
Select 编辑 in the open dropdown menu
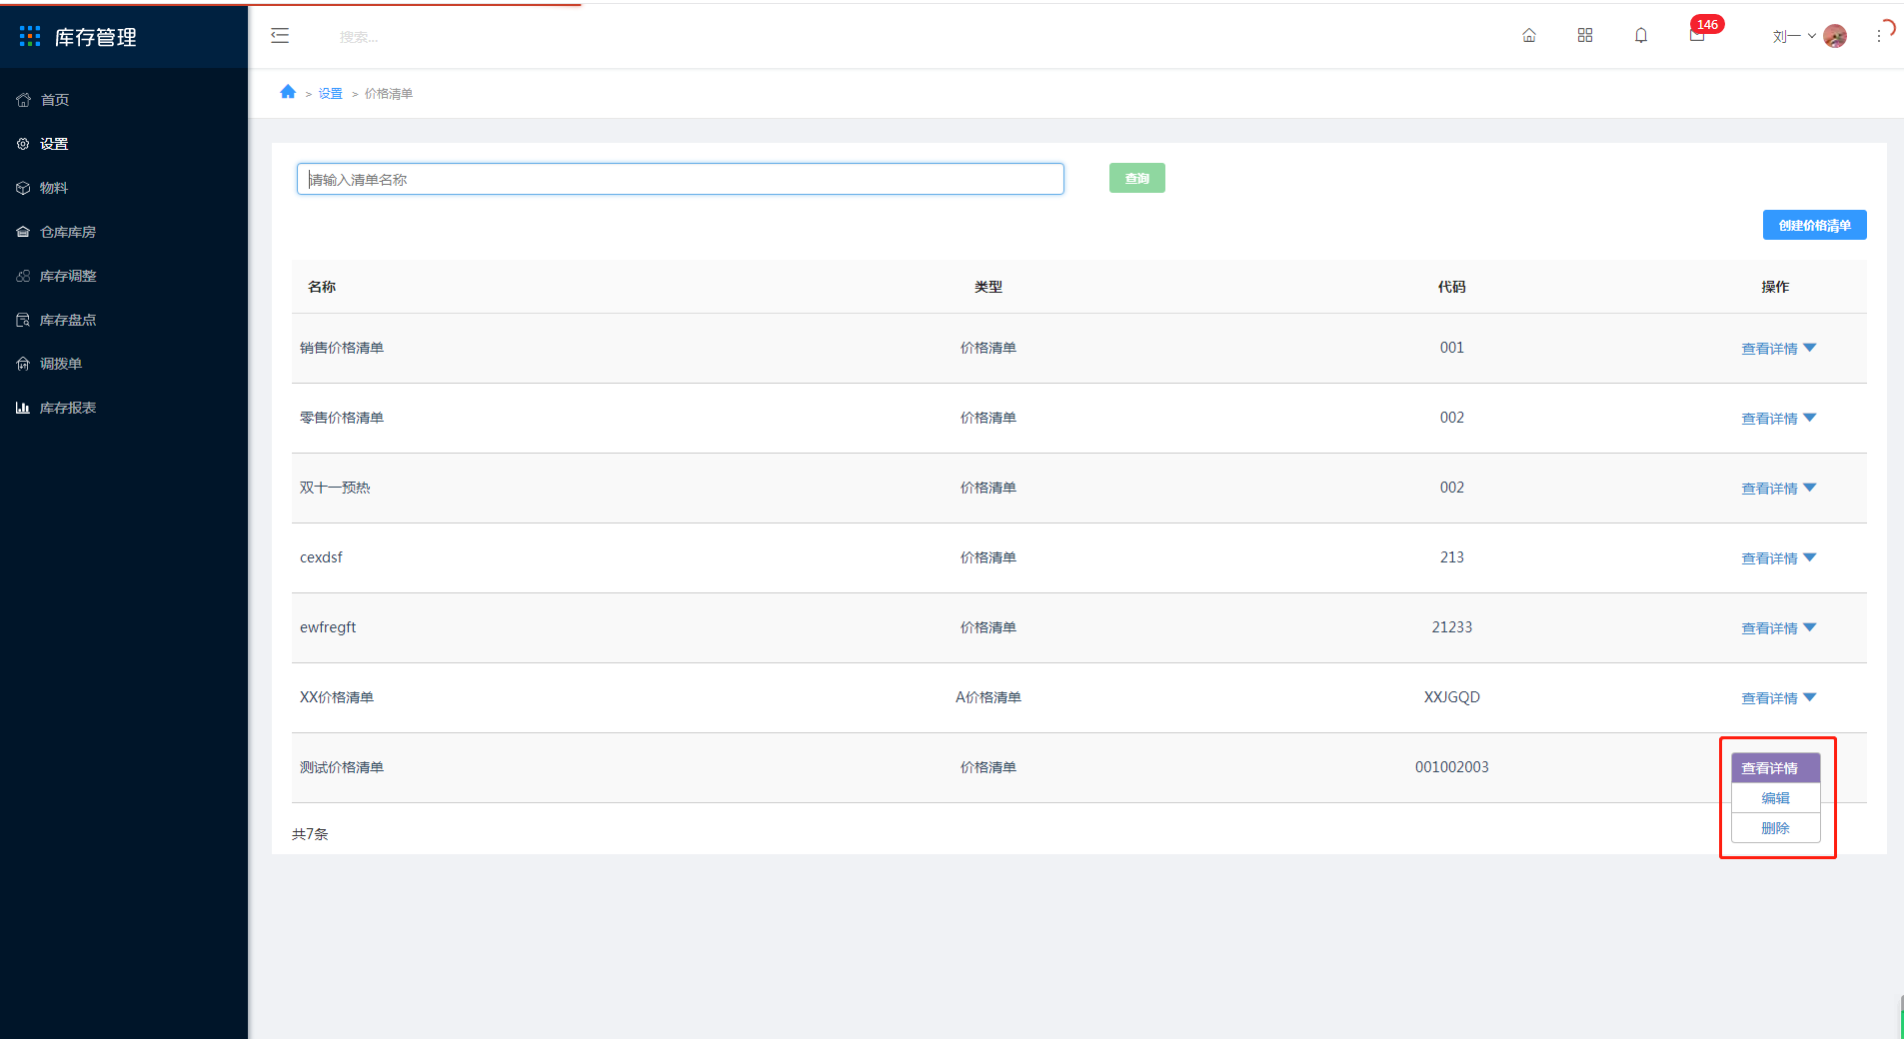tap(1775, 798)
